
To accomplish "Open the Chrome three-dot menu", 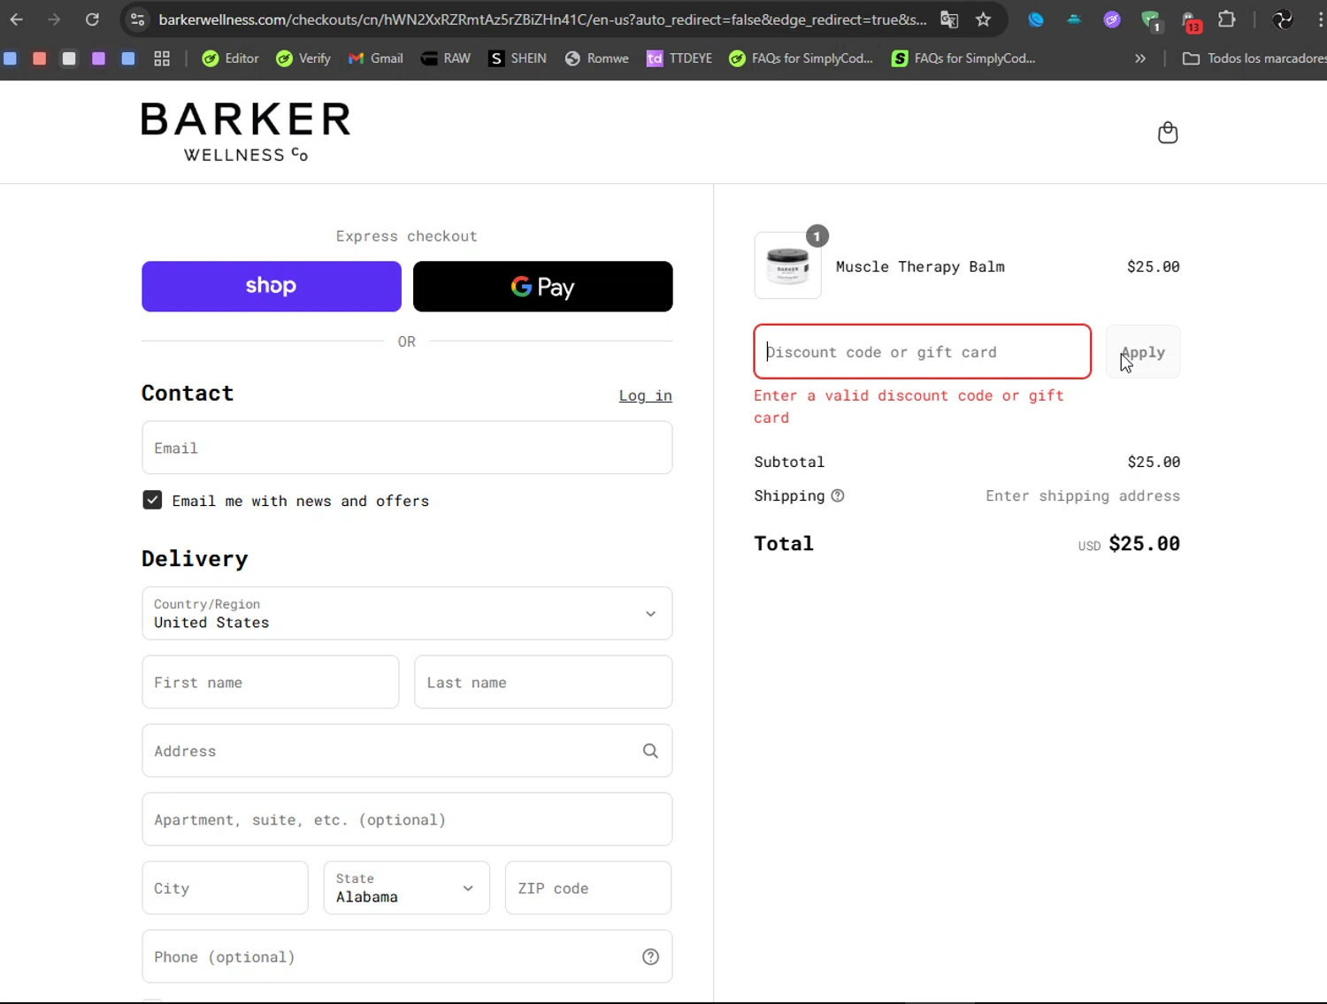I will click(x=1320, y=19).
